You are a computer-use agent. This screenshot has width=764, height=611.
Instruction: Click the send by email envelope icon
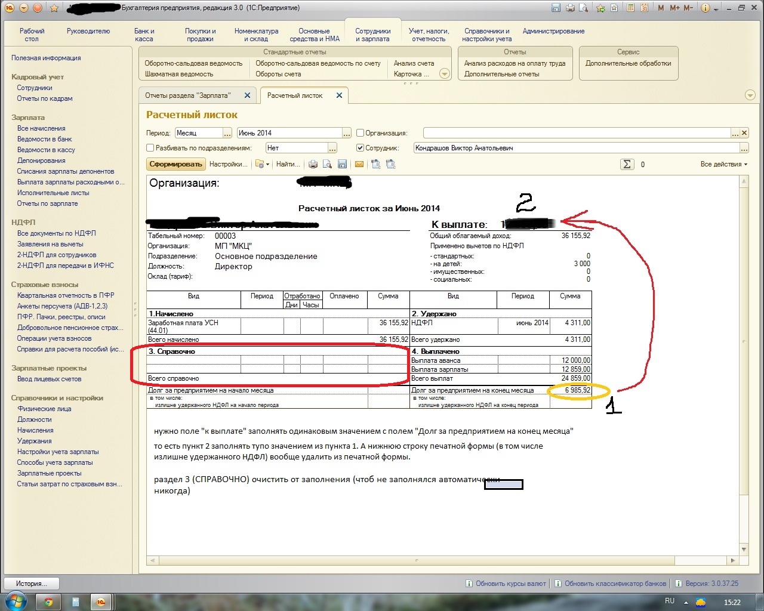click(x=359, y=164)
